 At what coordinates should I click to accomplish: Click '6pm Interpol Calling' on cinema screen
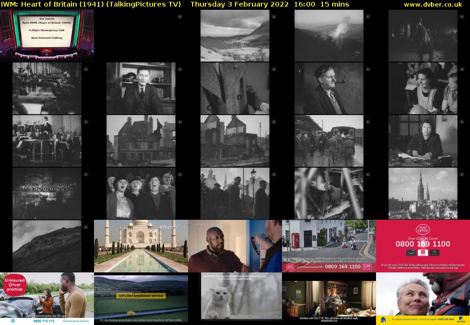tap(47, 38)
